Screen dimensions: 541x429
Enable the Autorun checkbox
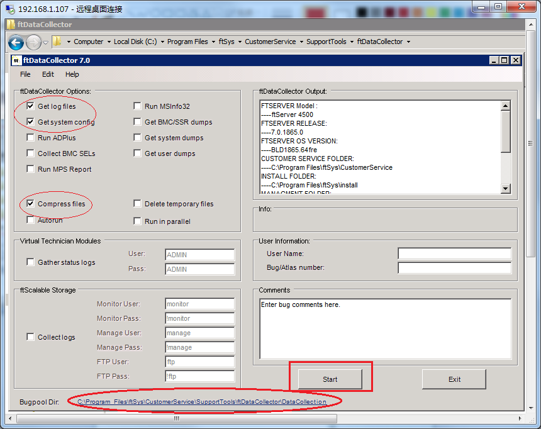tap(30, 220)
